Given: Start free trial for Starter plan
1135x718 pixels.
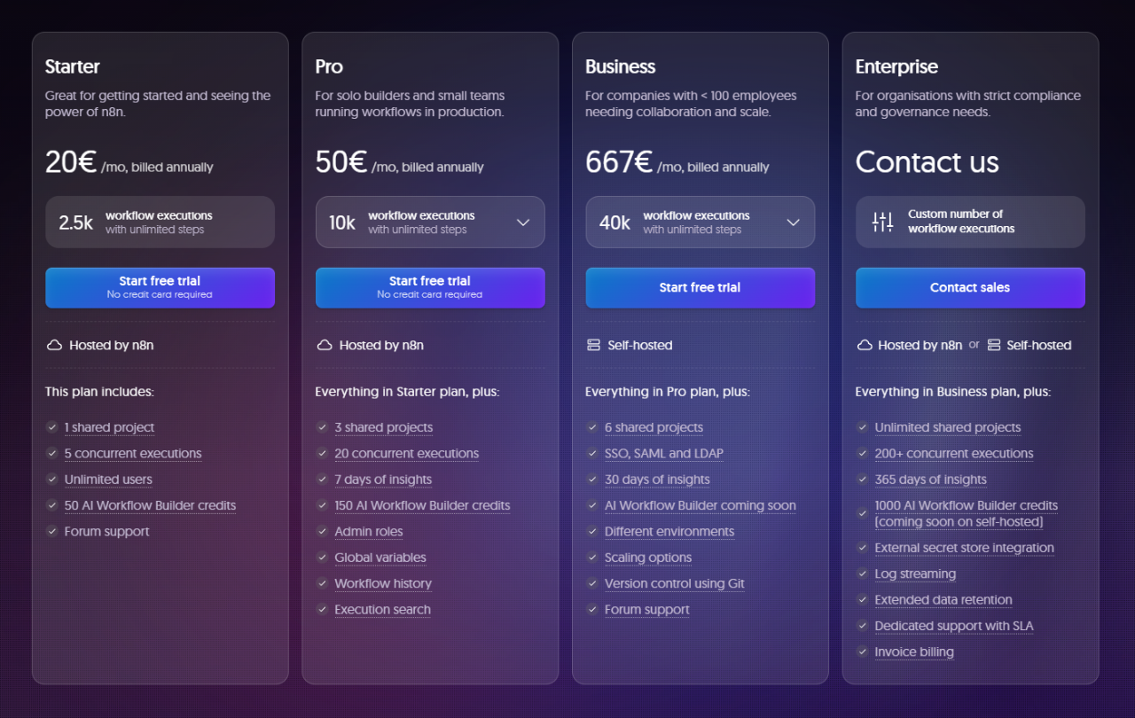Looking at the screenshot, I should [x=160, y=287].
